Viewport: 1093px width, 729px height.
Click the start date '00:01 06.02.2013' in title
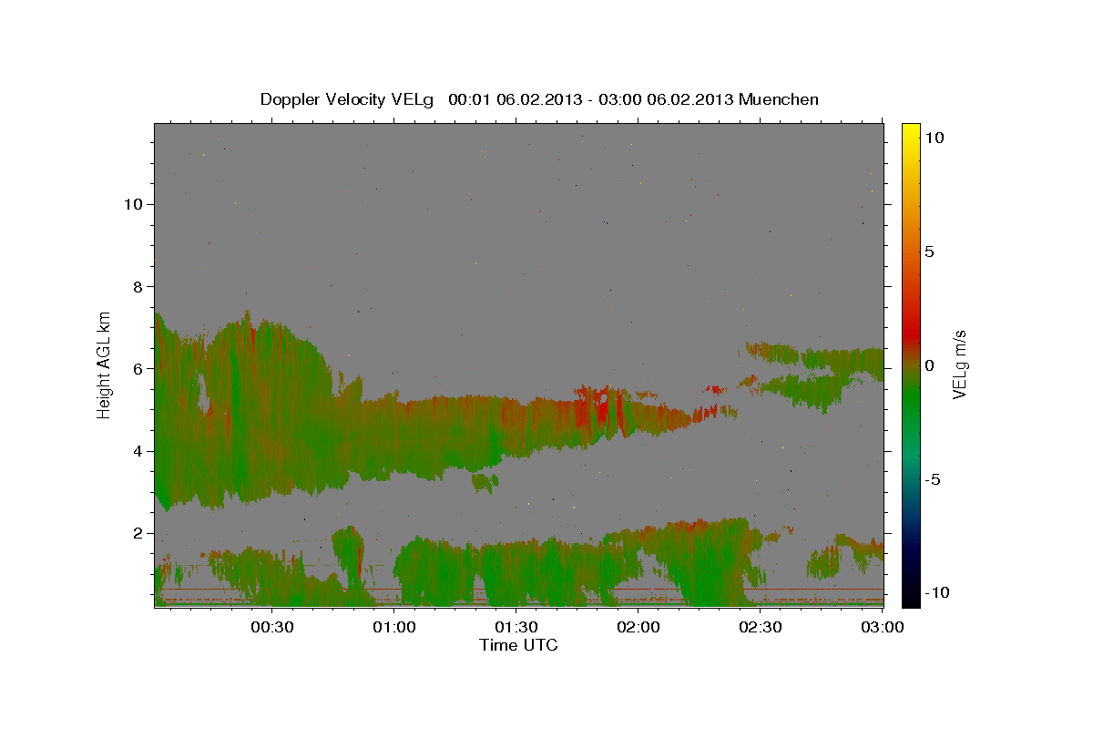[515, 99]
